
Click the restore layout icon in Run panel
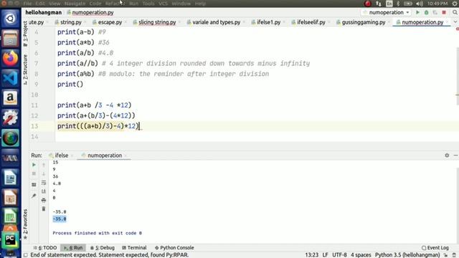pos(34,185)
